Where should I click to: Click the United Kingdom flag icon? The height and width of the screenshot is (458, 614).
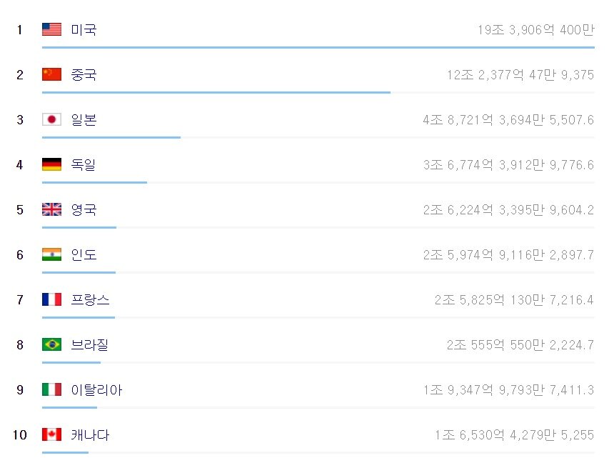tap(51, 209)
